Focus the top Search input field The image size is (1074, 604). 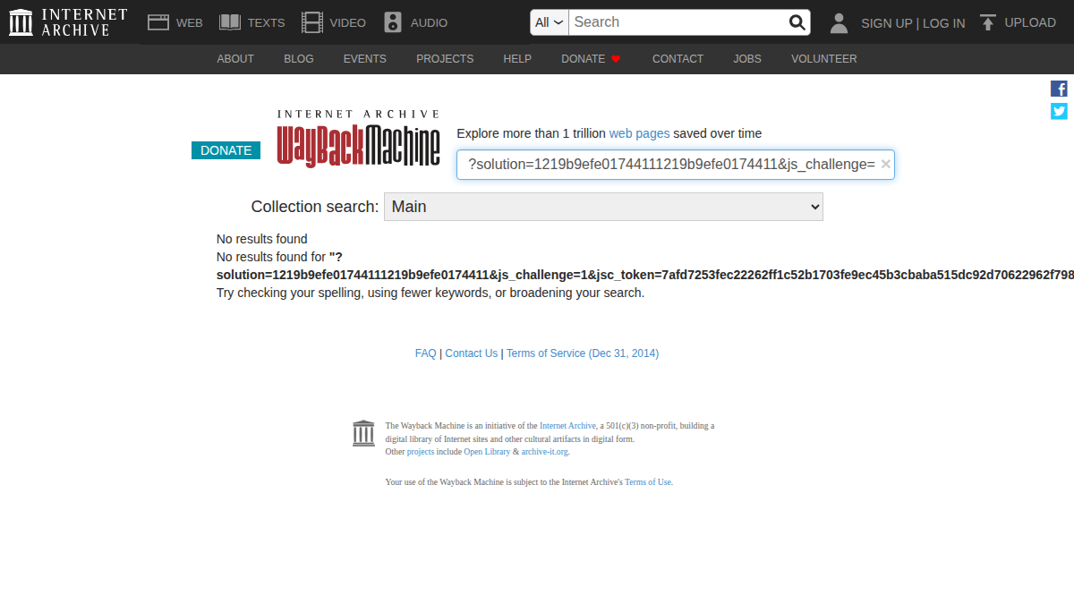pyautogui.click(x=678, y=22)
